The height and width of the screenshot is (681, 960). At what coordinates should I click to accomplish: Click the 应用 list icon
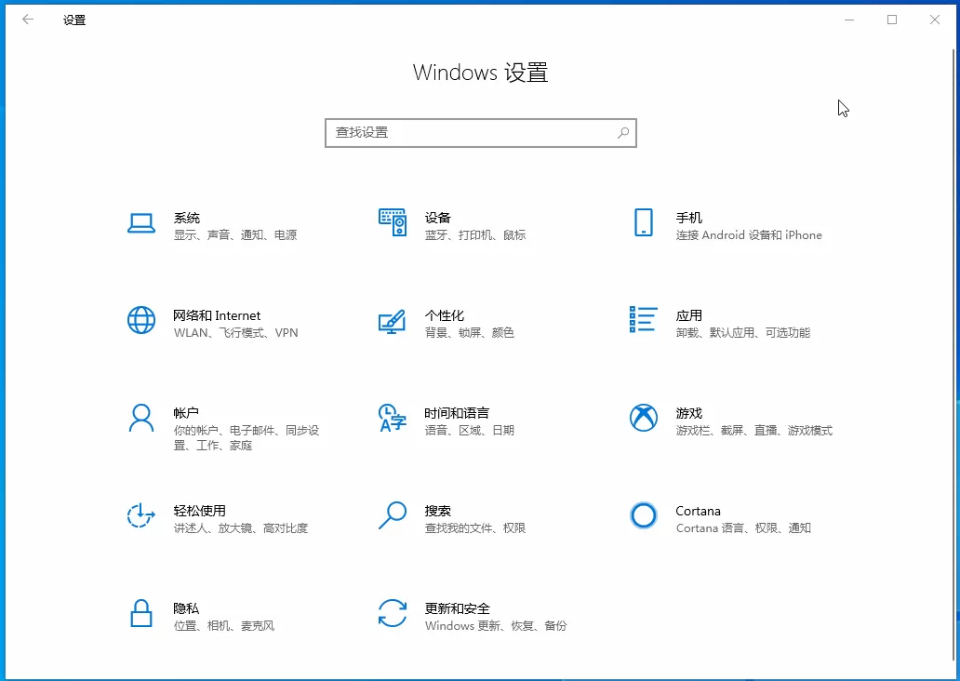click(644, 320)
